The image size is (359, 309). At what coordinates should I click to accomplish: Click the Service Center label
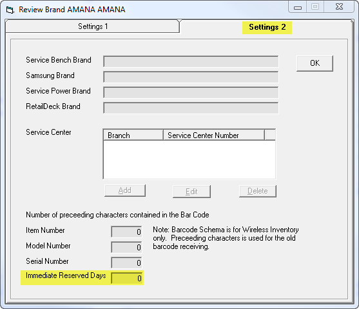(48, 132)
